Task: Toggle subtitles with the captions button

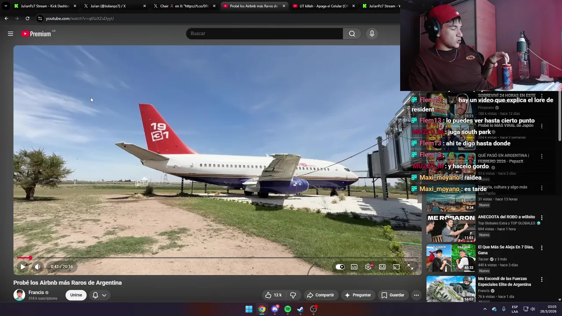Action: coord(354,267)
